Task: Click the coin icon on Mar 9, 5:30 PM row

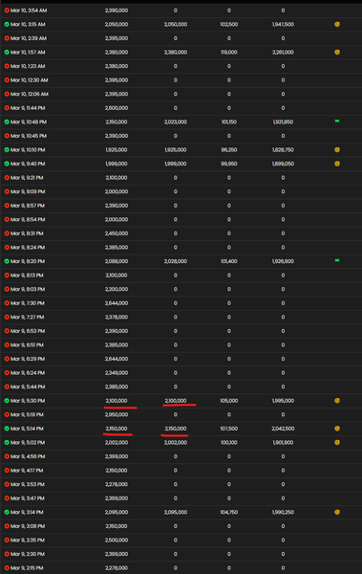Action: pyautogui.click(x=337, y=401)
